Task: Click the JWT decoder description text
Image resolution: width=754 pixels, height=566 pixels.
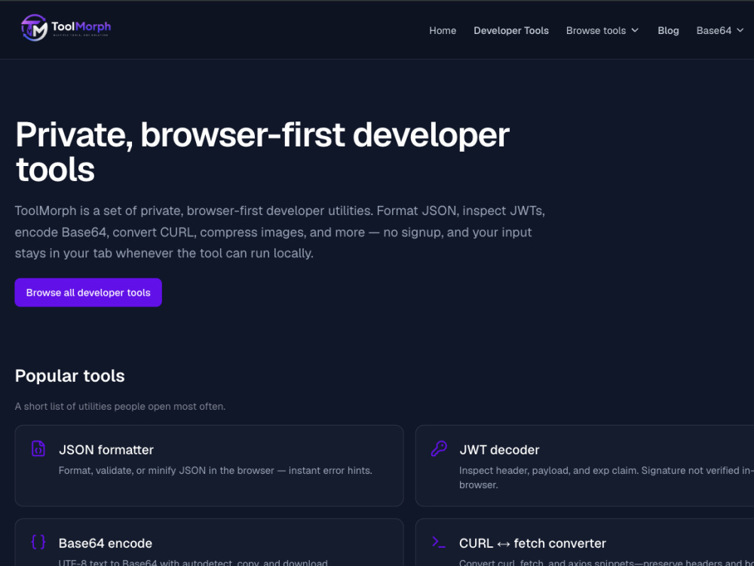Action: click(x=606, y=478)
